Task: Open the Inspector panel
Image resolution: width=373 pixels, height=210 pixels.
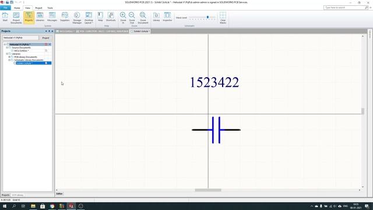Action: (x=167, y=17)
